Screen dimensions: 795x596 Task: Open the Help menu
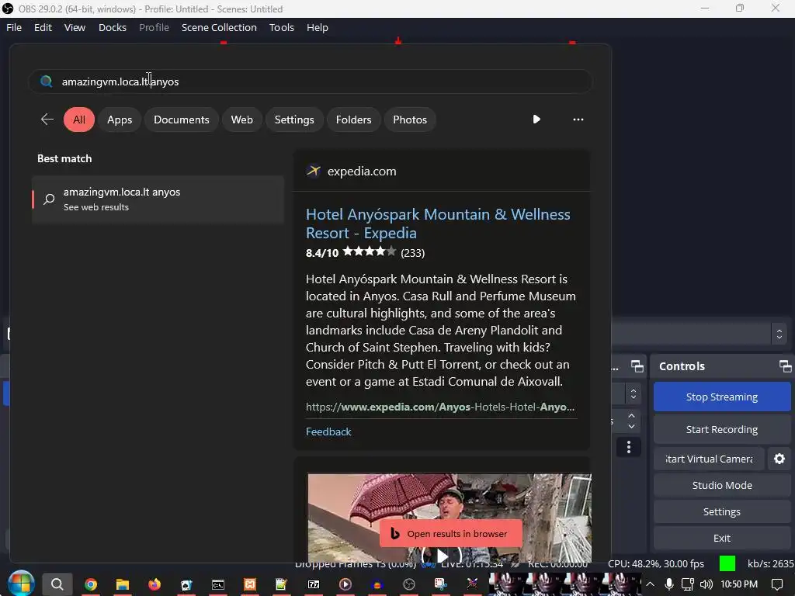pyautogui.click(x=318, y=27)
